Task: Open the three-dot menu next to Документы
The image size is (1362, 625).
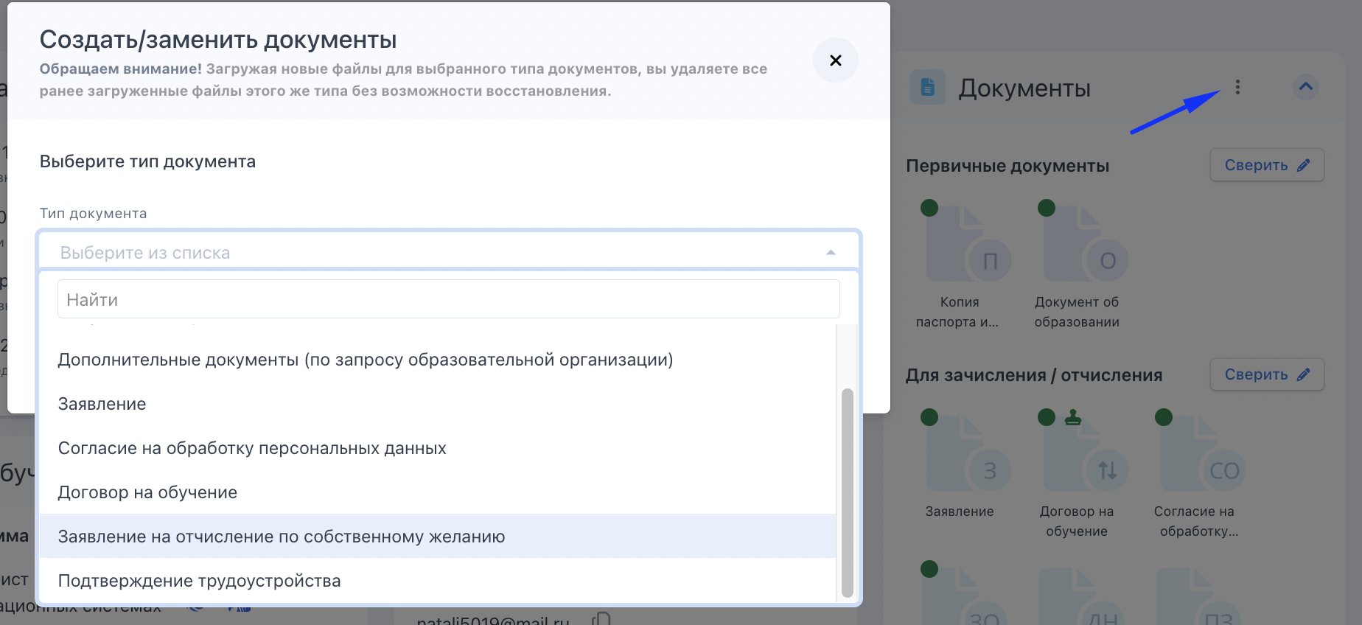Action: [x=1237, y=87]
